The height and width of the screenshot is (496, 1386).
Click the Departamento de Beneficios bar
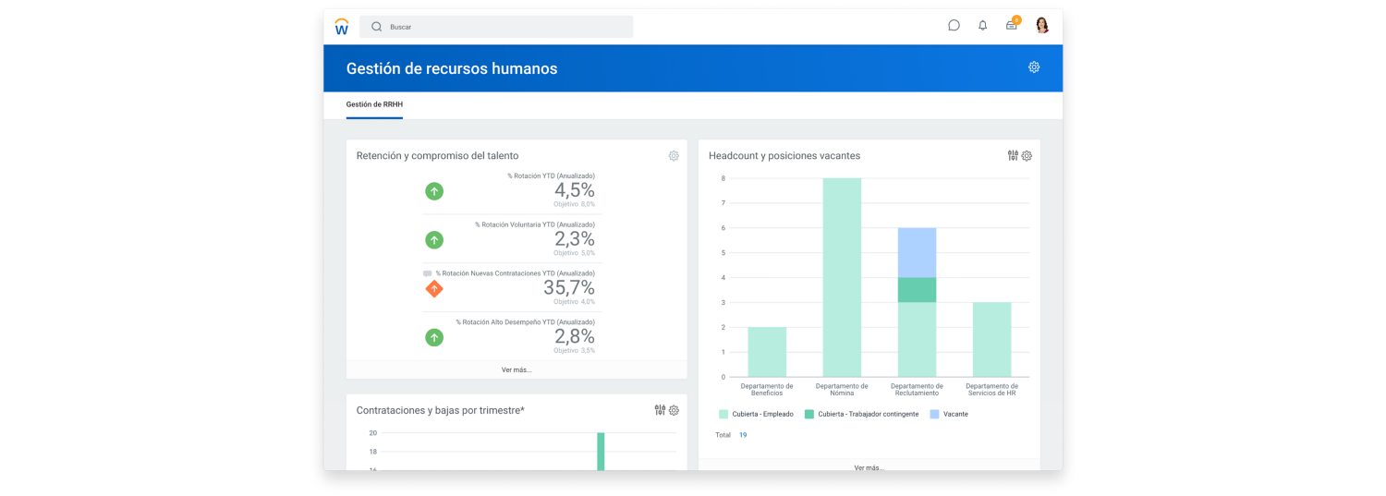click(767, 352)
